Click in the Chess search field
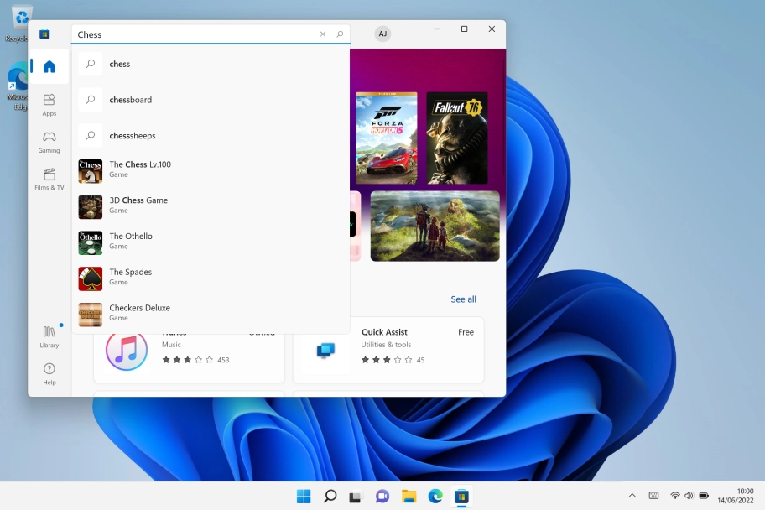765x510 pixels. click(193, 34)
